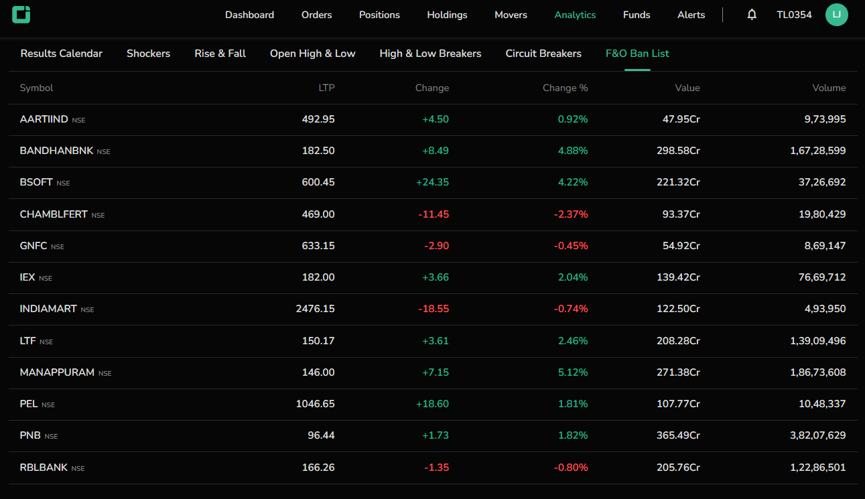This screenshot has width=865, height=499.
Task: Click INDIAMART LTP 2476.15
Action: coord(315,309)
